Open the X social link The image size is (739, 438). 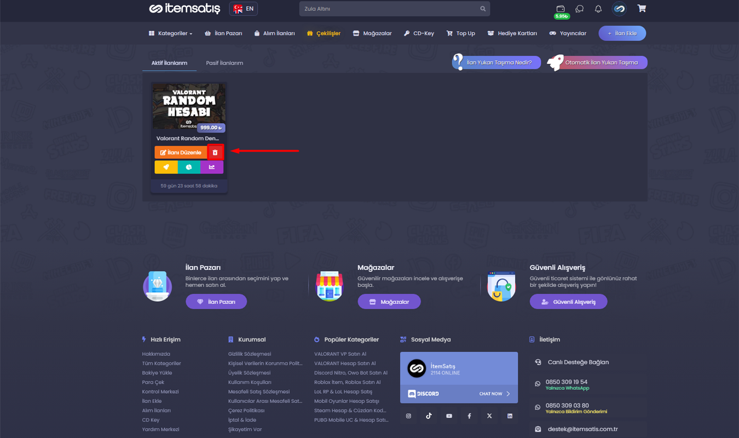(x=489, y=416)
